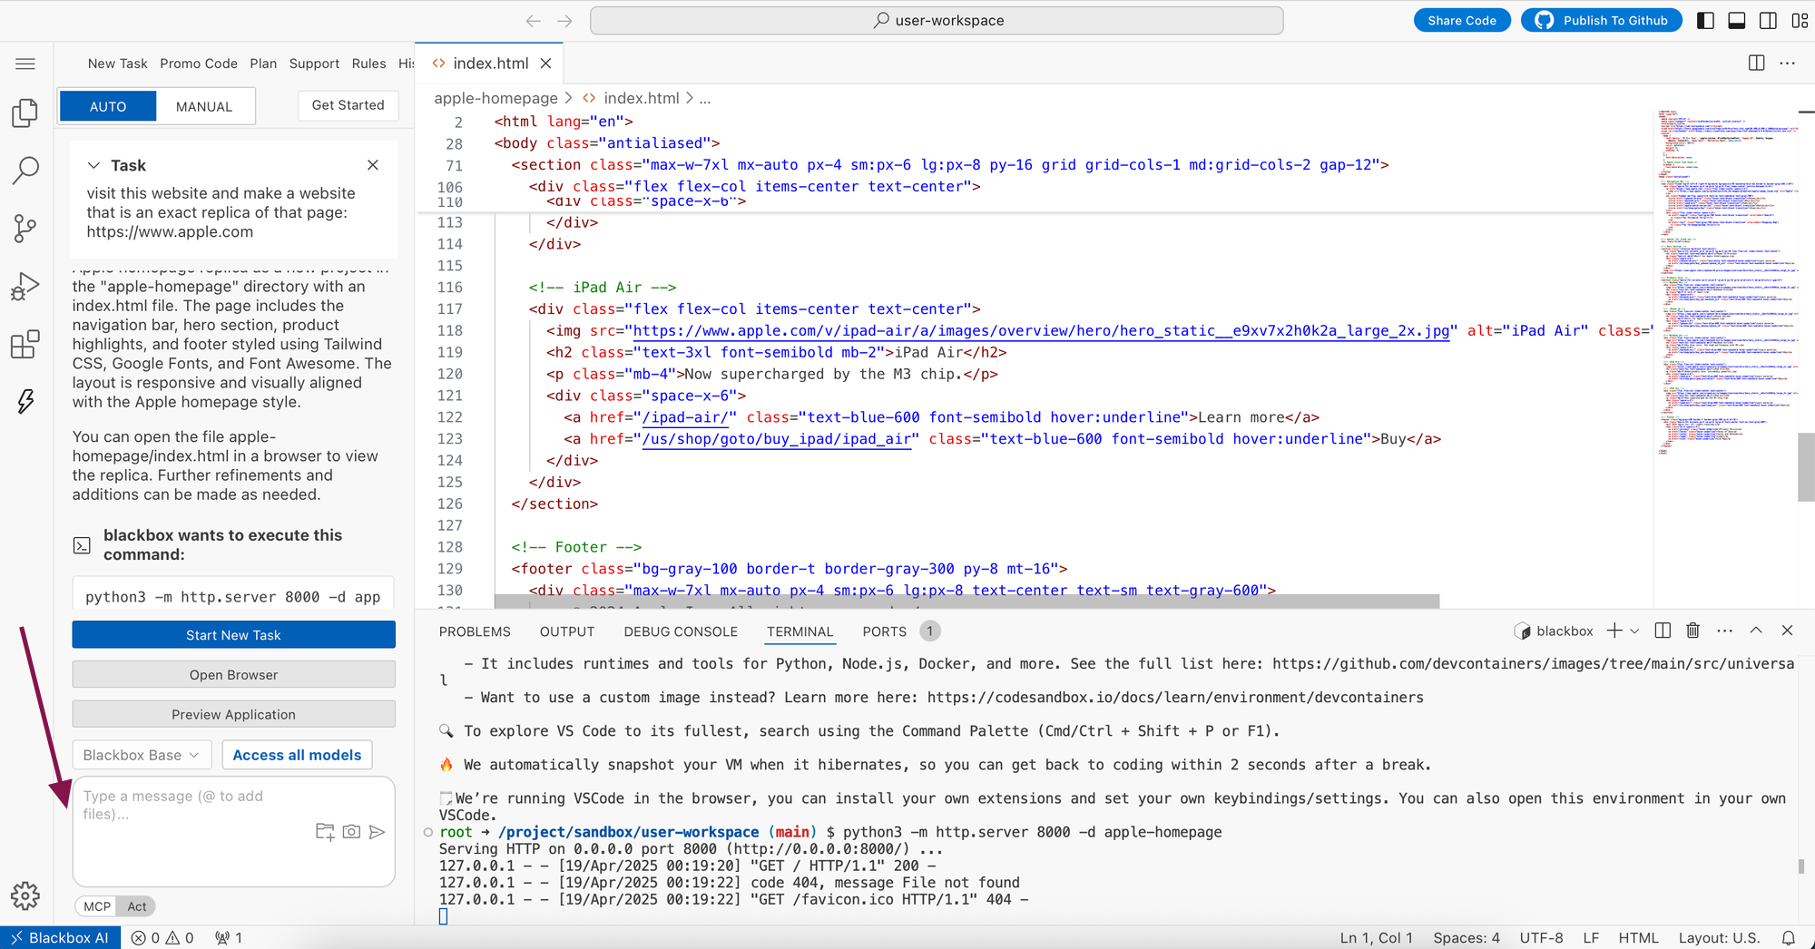Delete terminal with the trash icon
Image resolution: width=1815 pixels, height=949 pixels.
[1692, 631]
